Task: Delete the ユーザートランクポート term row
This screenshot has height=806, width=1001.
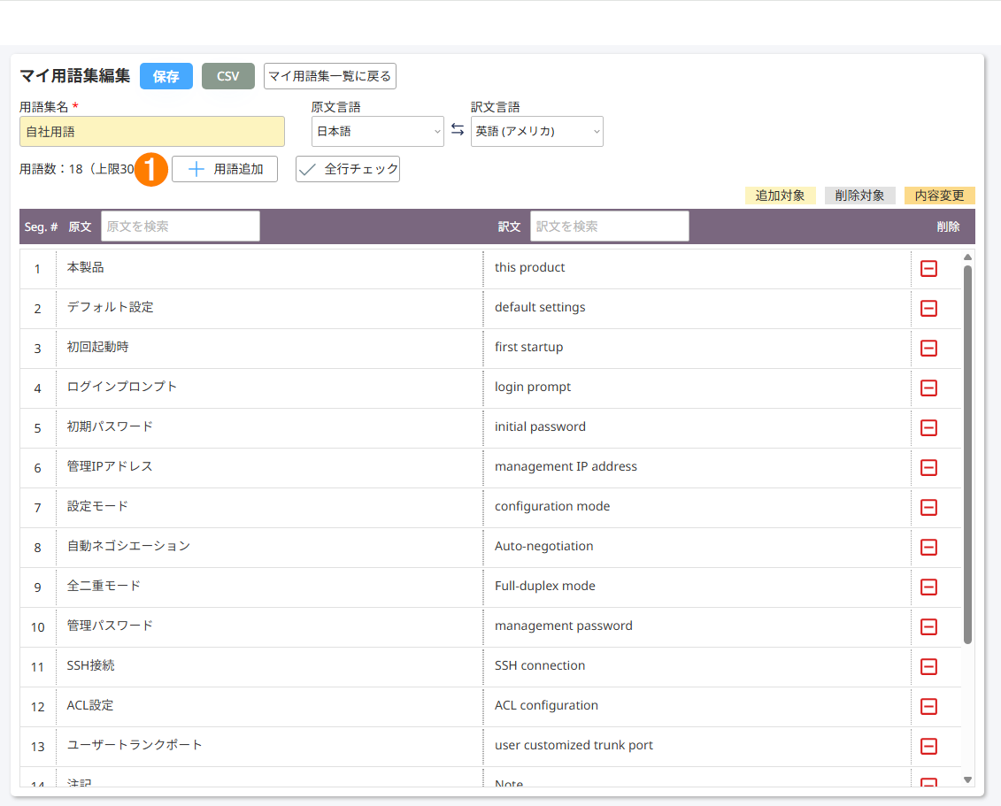Action: 928,746
